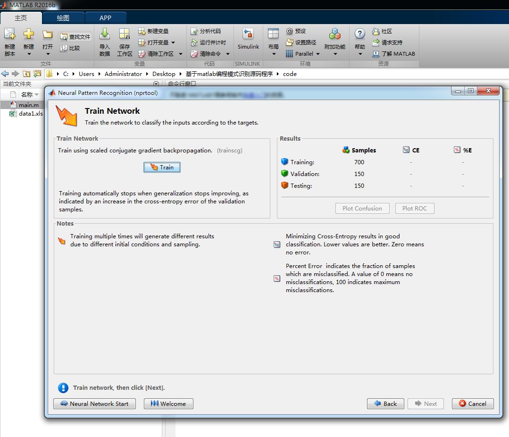Open Current Folder panel actions dropdown
This screenshot has width=509, height=437.
[x=156, y=84]
